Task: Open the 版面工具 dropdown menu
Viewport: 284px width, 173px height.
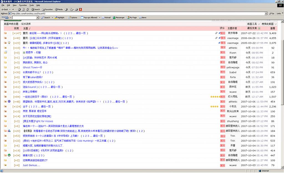Action: [253, 24]
